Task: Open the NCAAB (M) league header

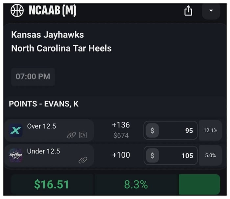Action: coord(53,11)
